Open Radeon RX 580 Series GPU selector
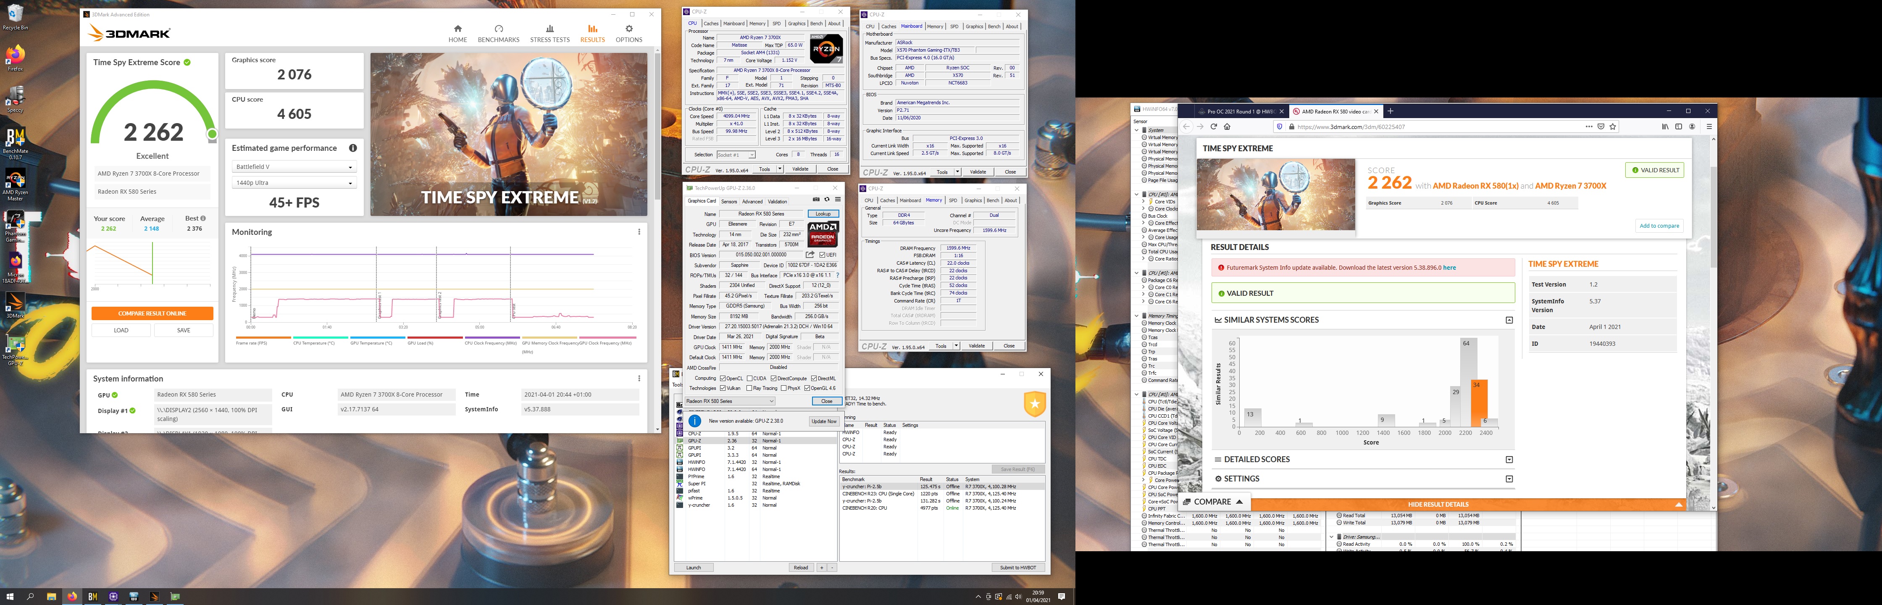Viewport: 1882px width, 605px height. click(730, 401)
